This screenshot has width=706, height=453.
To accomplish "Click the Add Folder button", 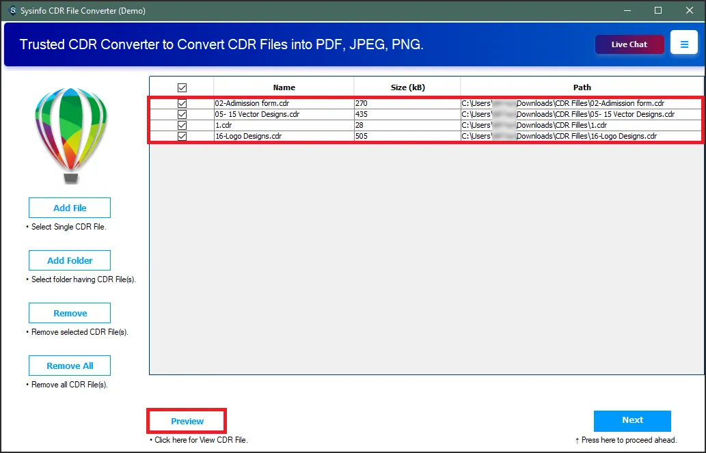I will click(70, 260).
